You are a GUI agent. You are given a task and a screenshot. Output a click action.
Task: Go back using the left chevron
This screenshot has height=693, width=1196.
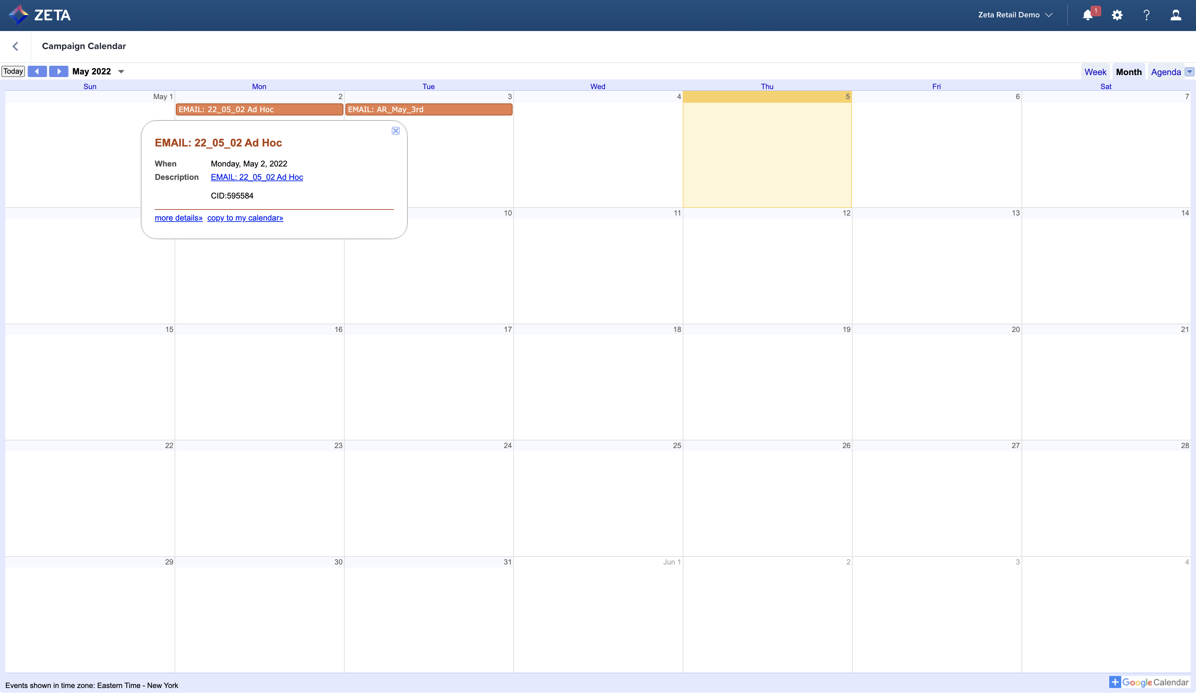coord(15,46)
